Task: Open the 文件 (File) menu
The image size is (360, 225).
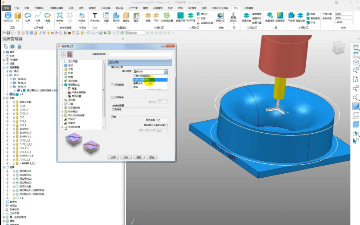Action: [6, 8]
